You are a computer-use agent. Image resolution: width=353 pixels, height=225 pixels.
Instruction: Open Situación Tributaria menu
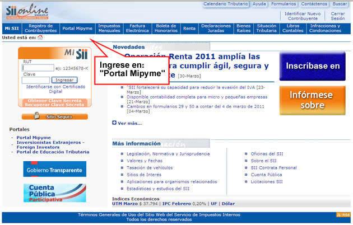[267, 29]
